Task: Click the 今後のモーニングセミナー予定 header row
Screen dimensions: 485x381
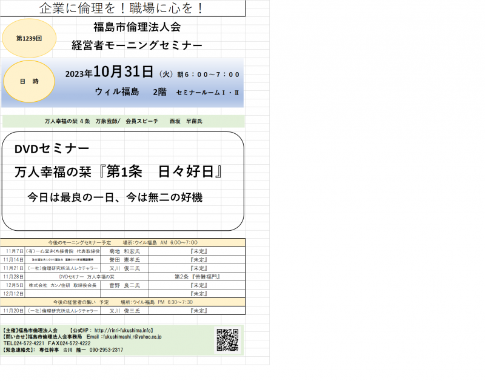Action: point(123,242)
